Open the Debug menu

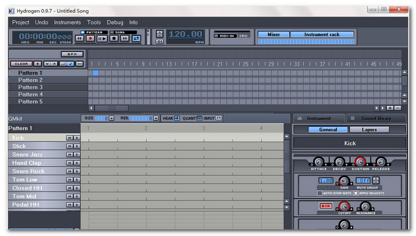115,23
